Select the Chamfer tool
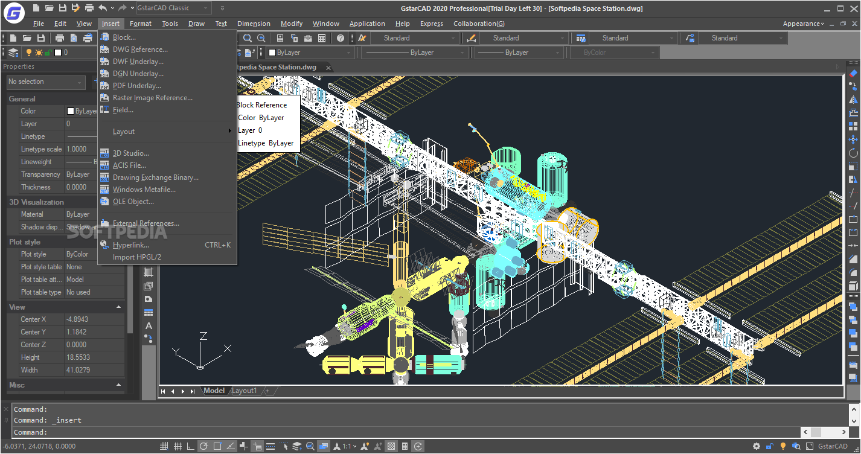Viewport: 861px width, 454px height. click(853, 259)
